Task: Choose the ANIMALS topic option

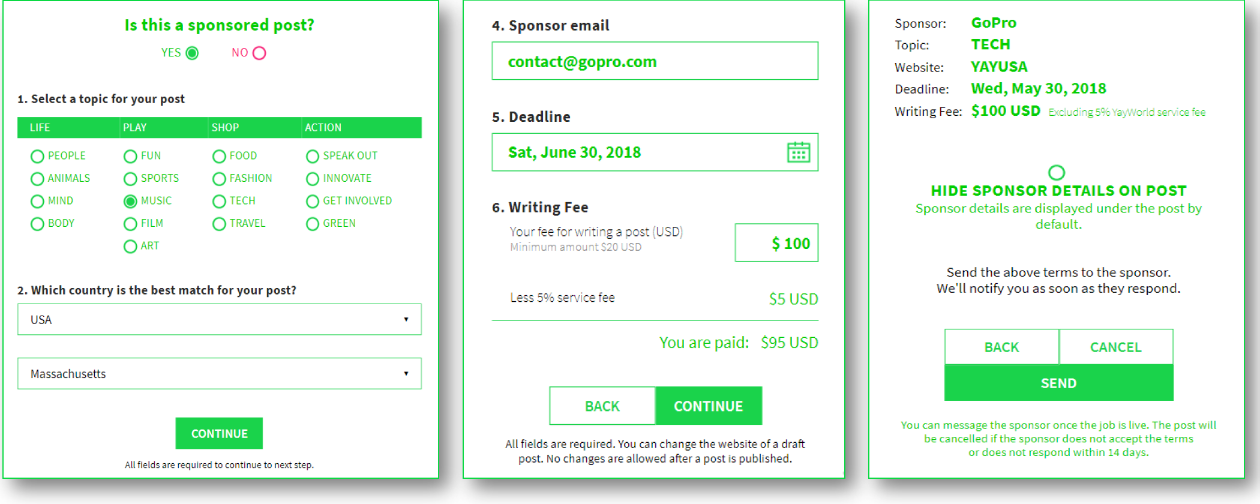Action: 37,179
